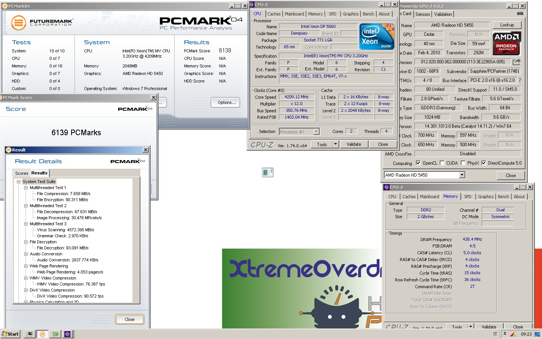The height and width of the screenshot is (339, 542).
Task: Click the Intel Xeon inside logo
Action: tap(376, 37)
